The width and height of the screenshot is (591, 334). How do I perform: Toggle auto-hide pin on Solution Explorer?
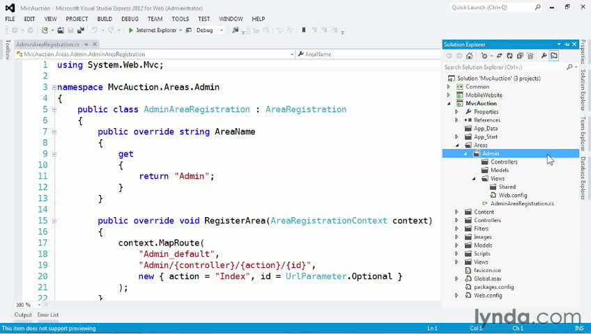click(567, 45)
